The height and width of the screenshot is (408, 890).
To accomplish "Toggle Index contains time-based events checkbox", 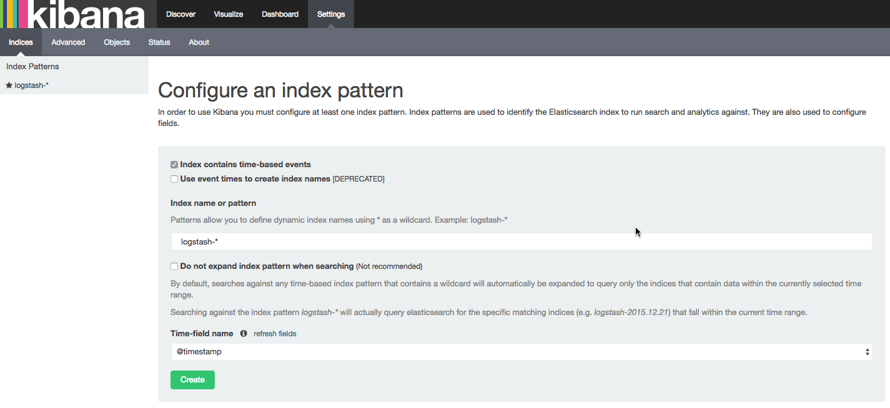I will tap(174, 165).
